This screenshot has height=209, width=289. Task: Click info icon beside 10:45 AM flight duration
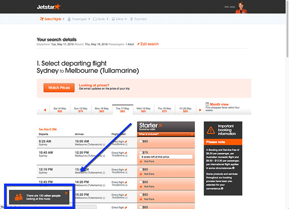(x=127, y=156)
